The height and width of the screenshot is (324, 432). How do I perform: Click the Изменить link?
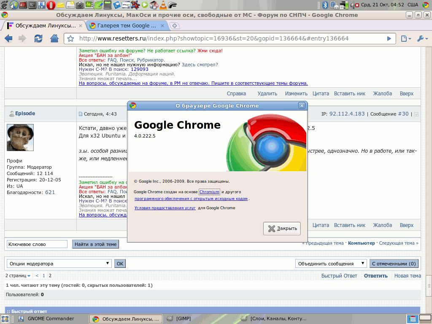(296, 94)
